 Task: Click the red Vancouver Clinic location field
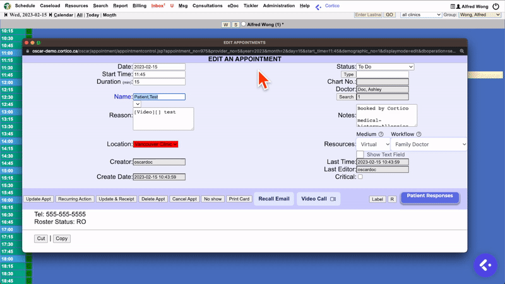(155, 145)
